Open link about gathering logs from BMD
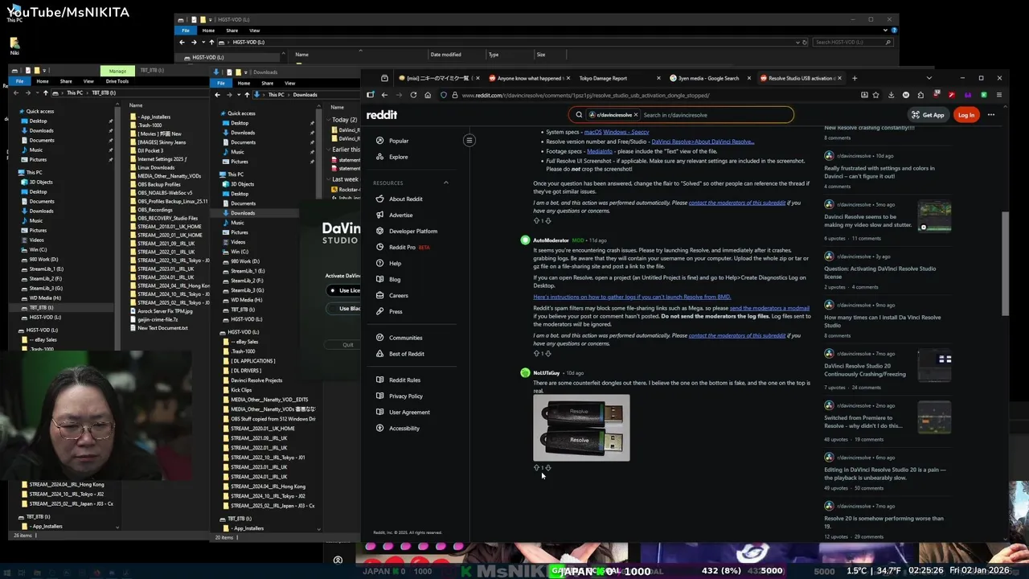The height and width of the screenshot is (579, 1029). point(632,297)
